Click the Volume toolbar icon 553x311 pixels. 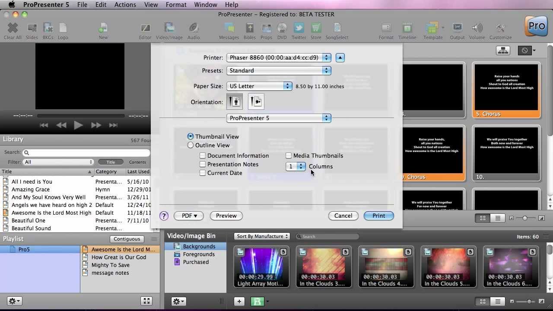pos(477,31)
